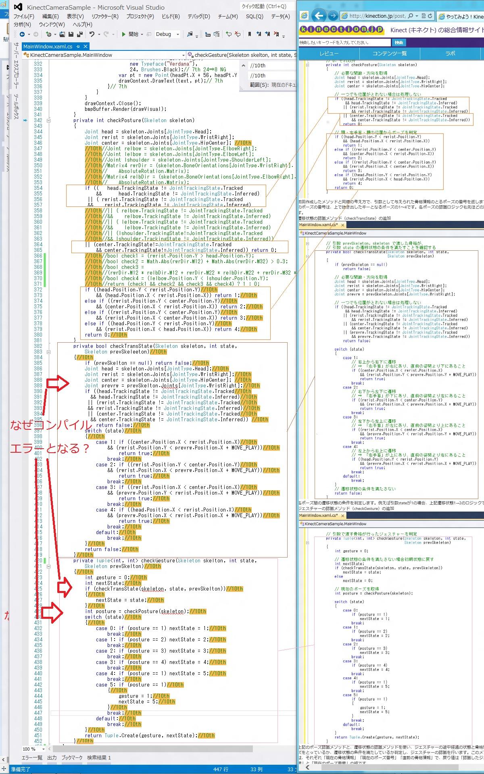Open the 編集(E) menu
Viewport: 484px width, 774px height.
click(50, 17)
